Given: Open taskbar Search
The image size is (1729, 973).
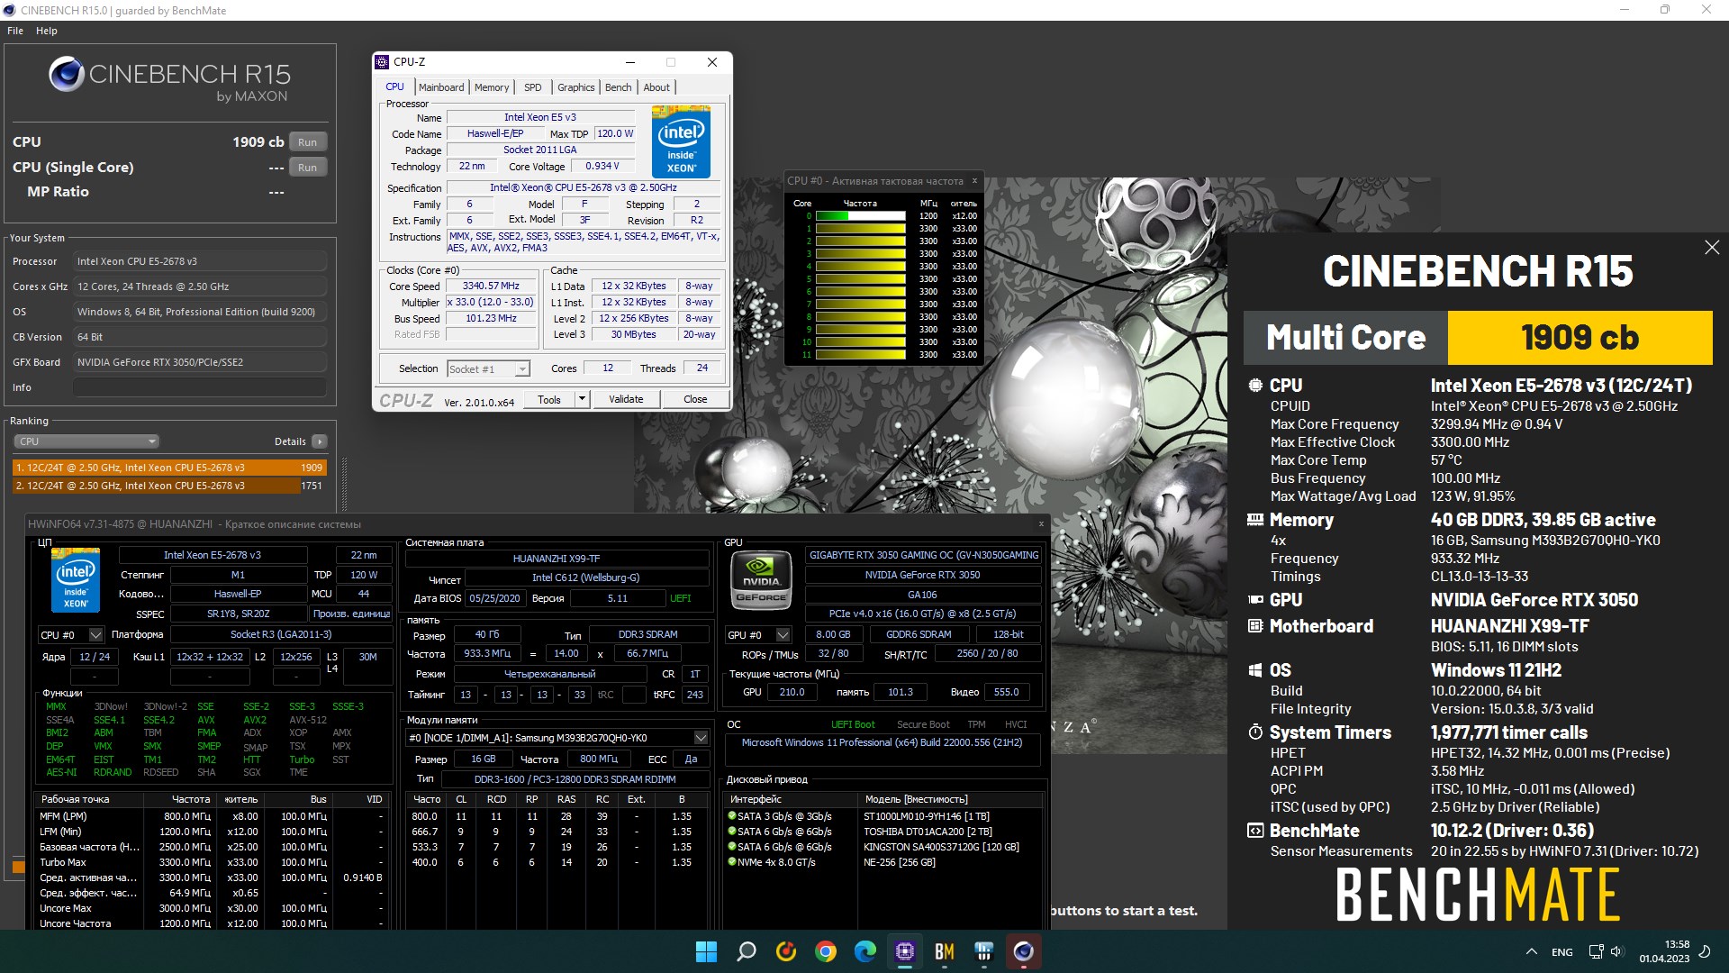Looking at the screenshot, I should pos(747,951).
